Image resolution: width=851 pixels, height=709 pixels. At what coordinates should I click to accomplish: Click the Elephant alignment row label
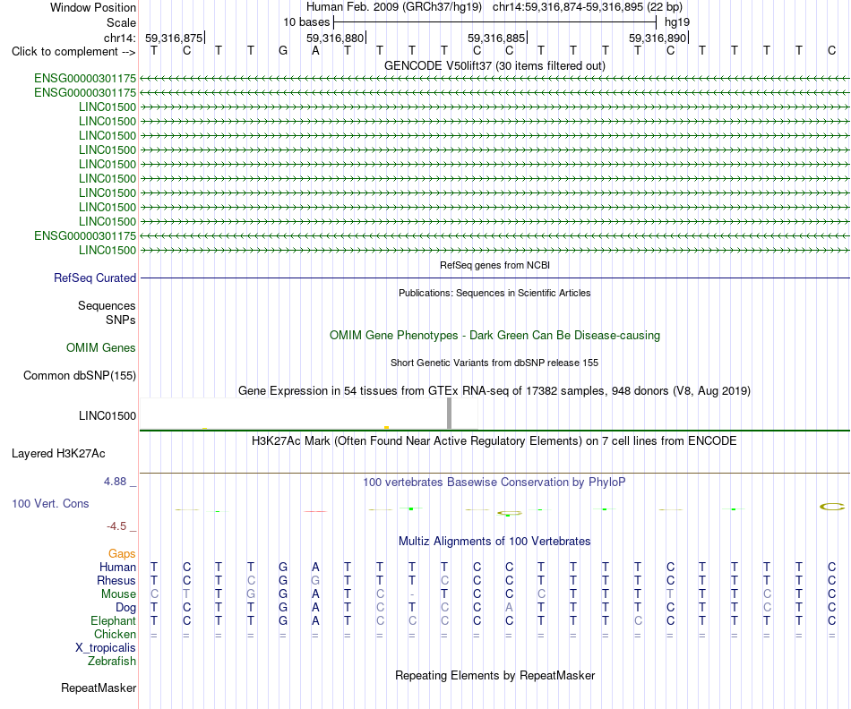click(x=113, y=620)
